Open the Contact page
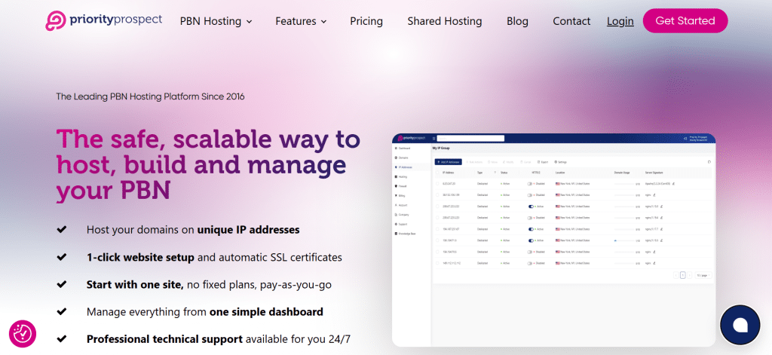 click(571, 21)
